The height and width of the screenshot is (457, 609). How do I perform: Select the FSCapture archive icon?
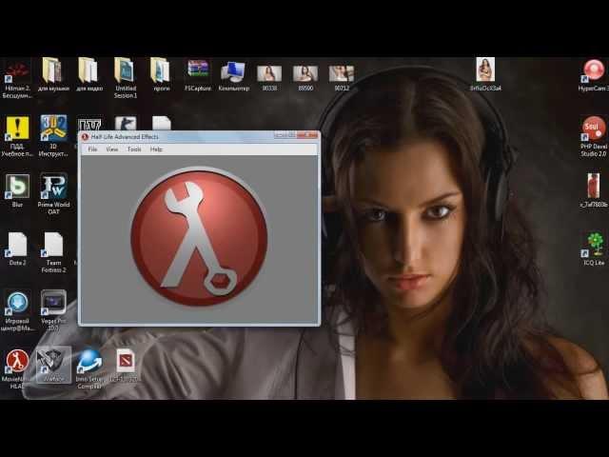pos(198,75)
